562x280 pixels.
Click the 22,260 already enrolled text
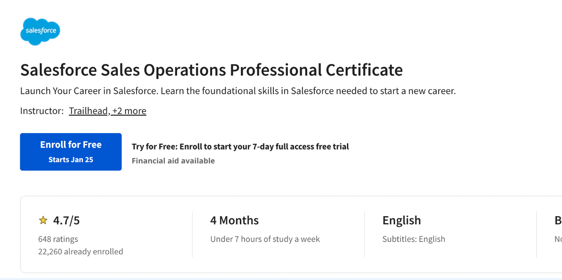click(80, 252)
